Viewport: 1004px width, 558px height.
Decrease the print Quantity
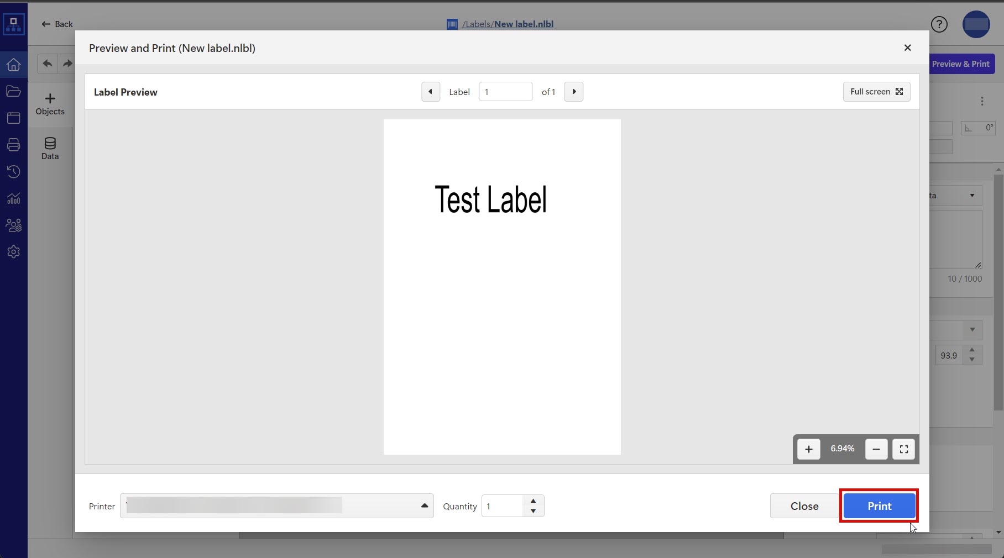coord(533,511)
